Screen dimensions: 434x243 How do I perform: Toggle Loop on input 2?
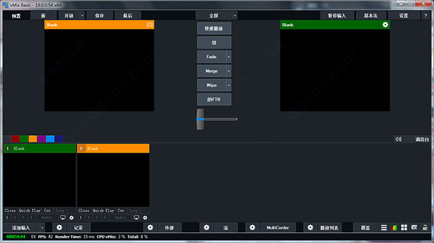[133, 210]
